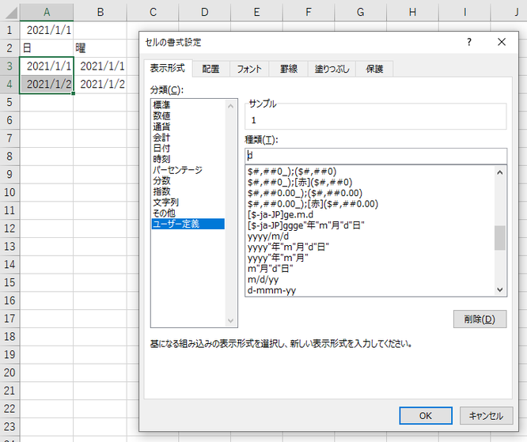Select cell B2 labeled 曜
Screen dimensions: 527x442
100,48
